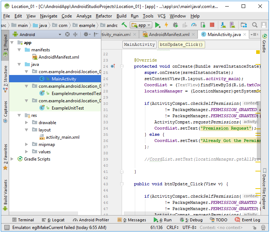Open the Terminal tool window

pyautogui.click(x=23, y=220)
